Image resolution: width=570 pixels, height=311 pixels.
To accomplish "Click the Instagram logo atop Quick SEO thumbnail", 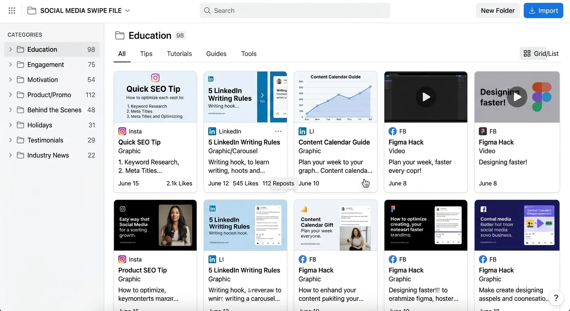I will [155, 78].
